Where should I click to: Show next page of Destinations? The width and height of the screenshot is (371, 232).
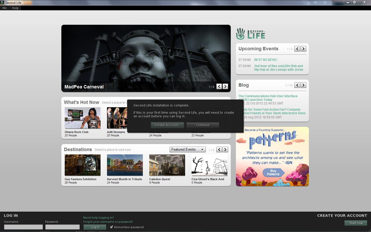[x=225, y=150]
